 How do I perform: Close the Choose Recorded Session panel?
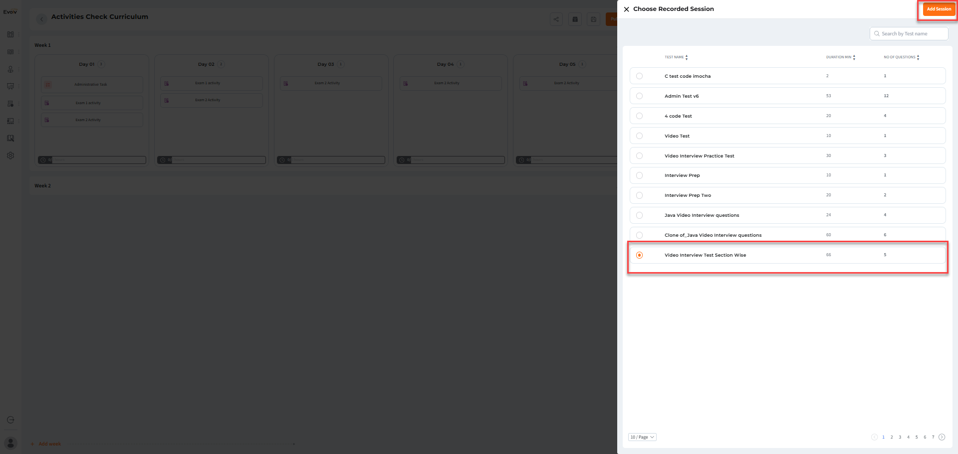[626, 9]
